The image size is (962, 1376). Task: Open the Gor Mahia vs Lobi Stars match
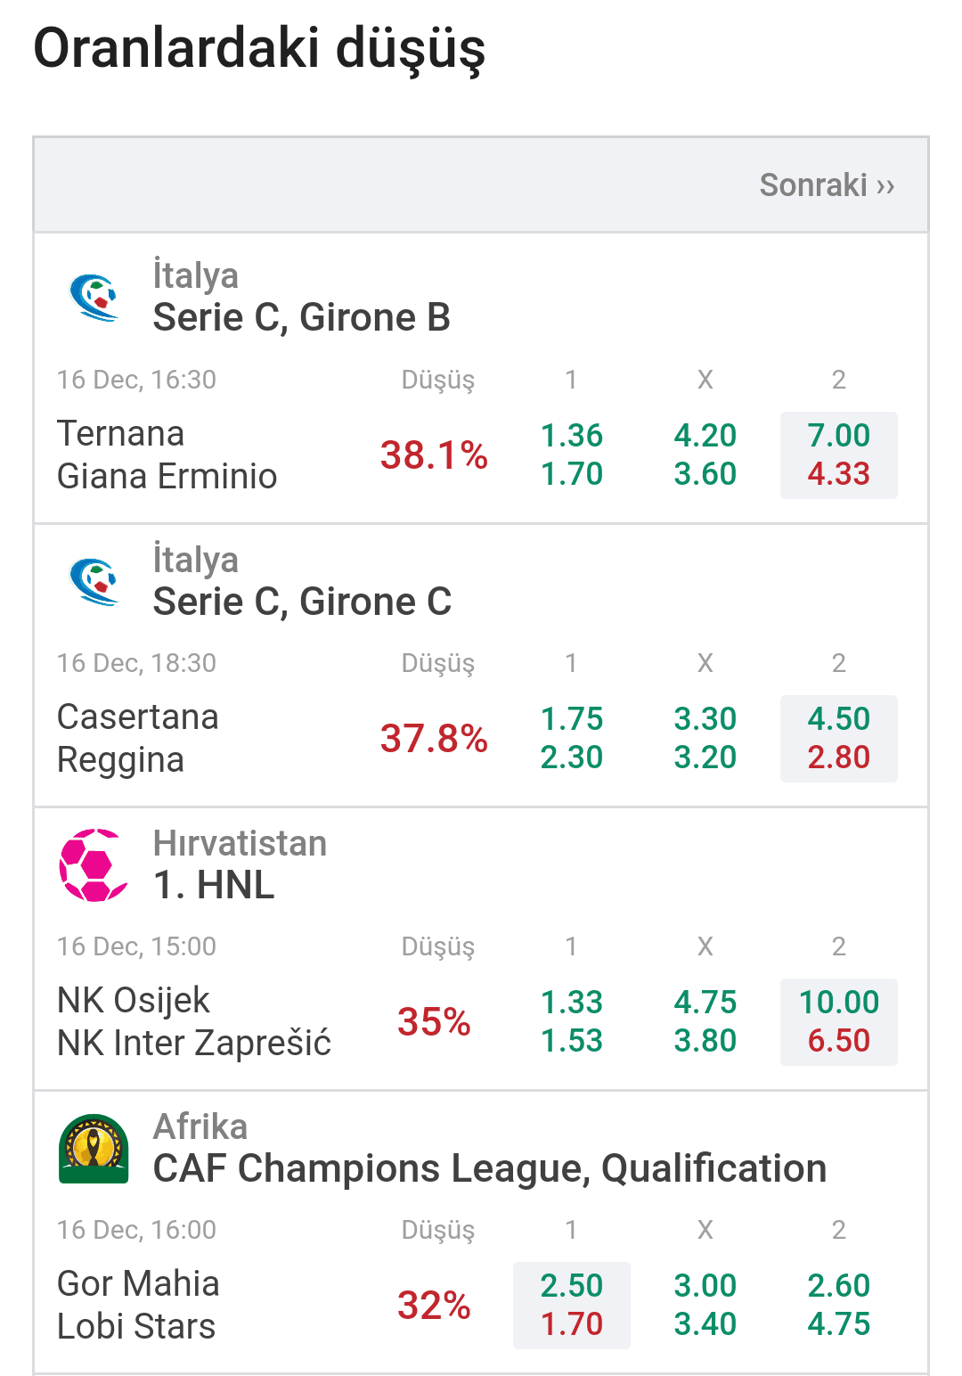click(138, 1306)
